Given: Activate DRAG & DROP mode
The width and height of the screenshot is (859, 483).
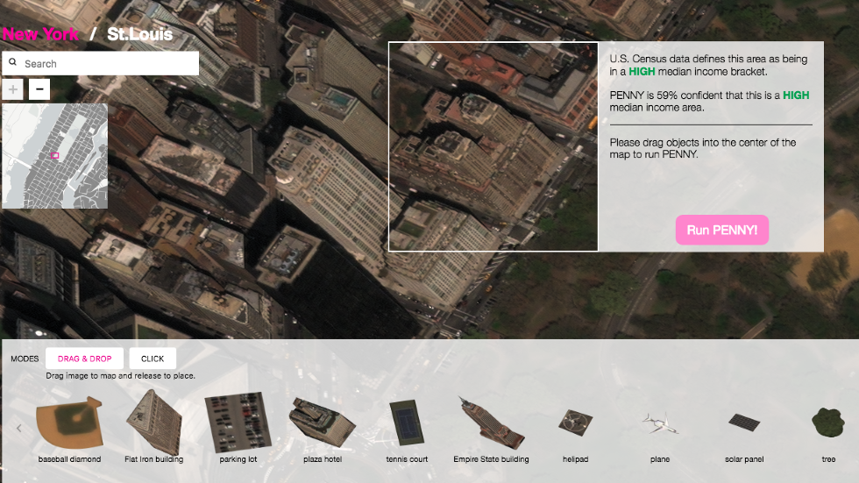Looking at the screenshot, I should click(84, 359).
